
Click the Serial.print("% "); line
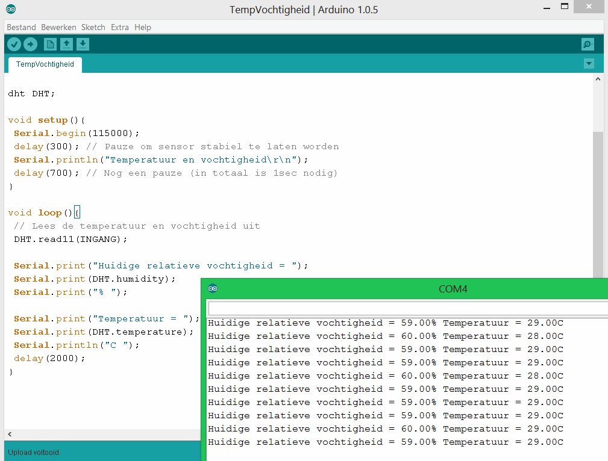pos(71,292)
